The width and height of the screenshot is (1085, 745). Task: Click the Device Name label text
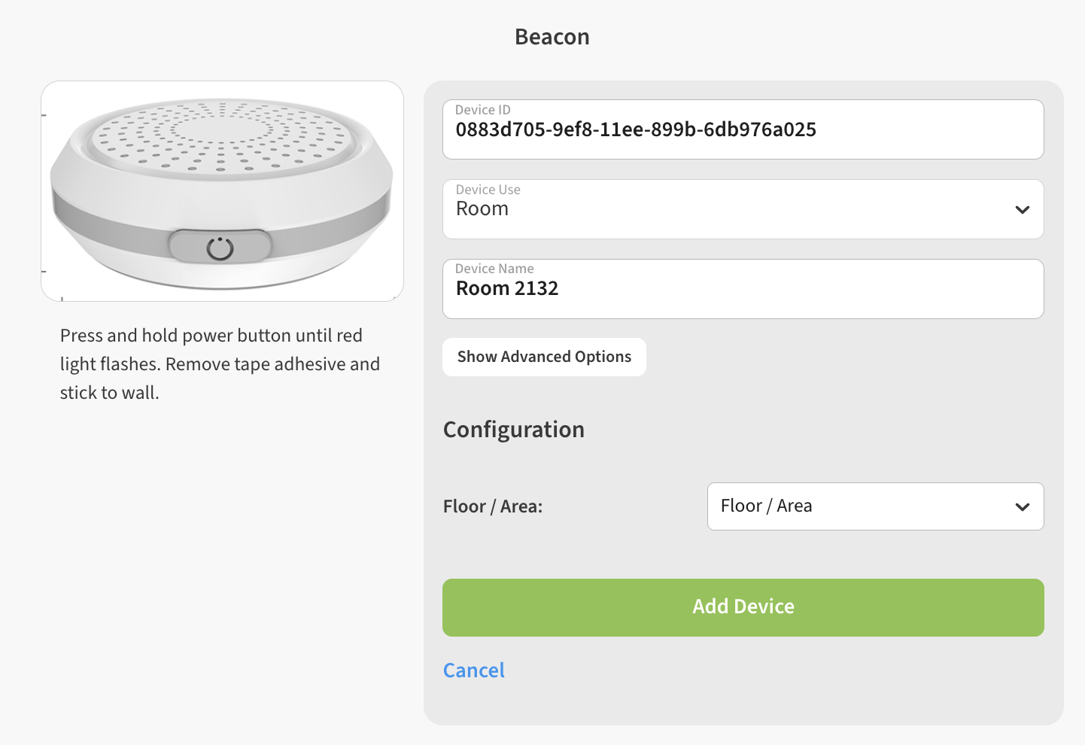[x=494, y=269]
